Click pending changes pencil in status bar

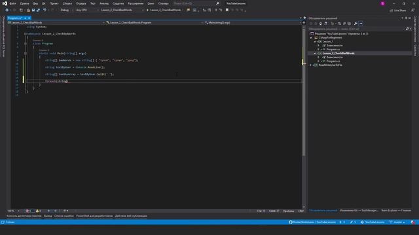(x=353, y=222)
